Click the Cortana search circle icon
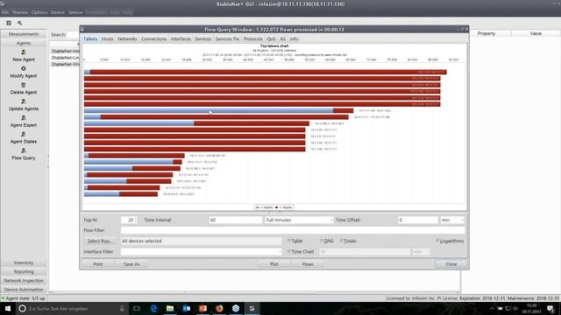Viewport: 561px width, 315px height. click(x=22, y=308)
